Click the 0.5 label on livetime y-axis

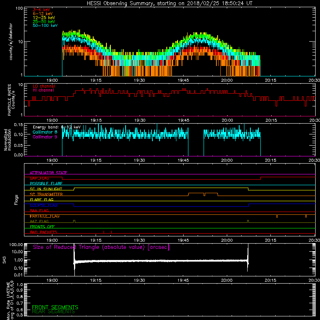pyautogui.click(x=20, y=315)
